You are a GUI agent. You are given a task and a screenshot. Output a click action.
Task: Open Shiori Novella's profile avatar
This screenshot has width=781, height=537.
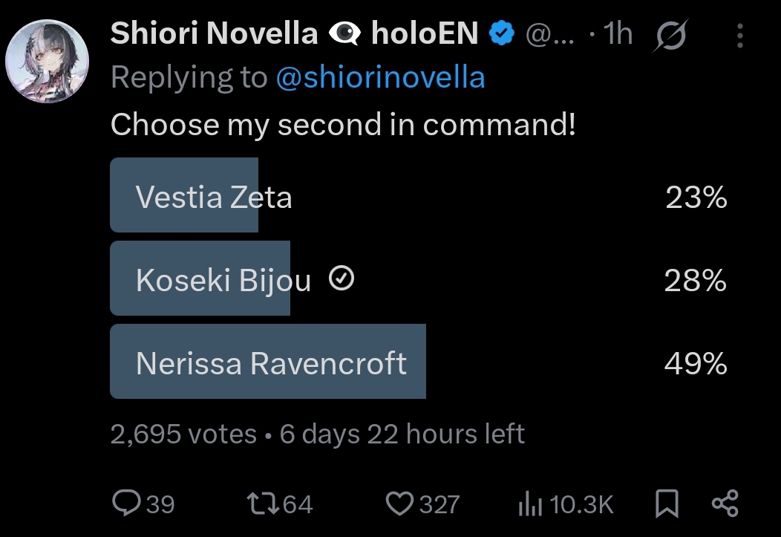(47, 61)
